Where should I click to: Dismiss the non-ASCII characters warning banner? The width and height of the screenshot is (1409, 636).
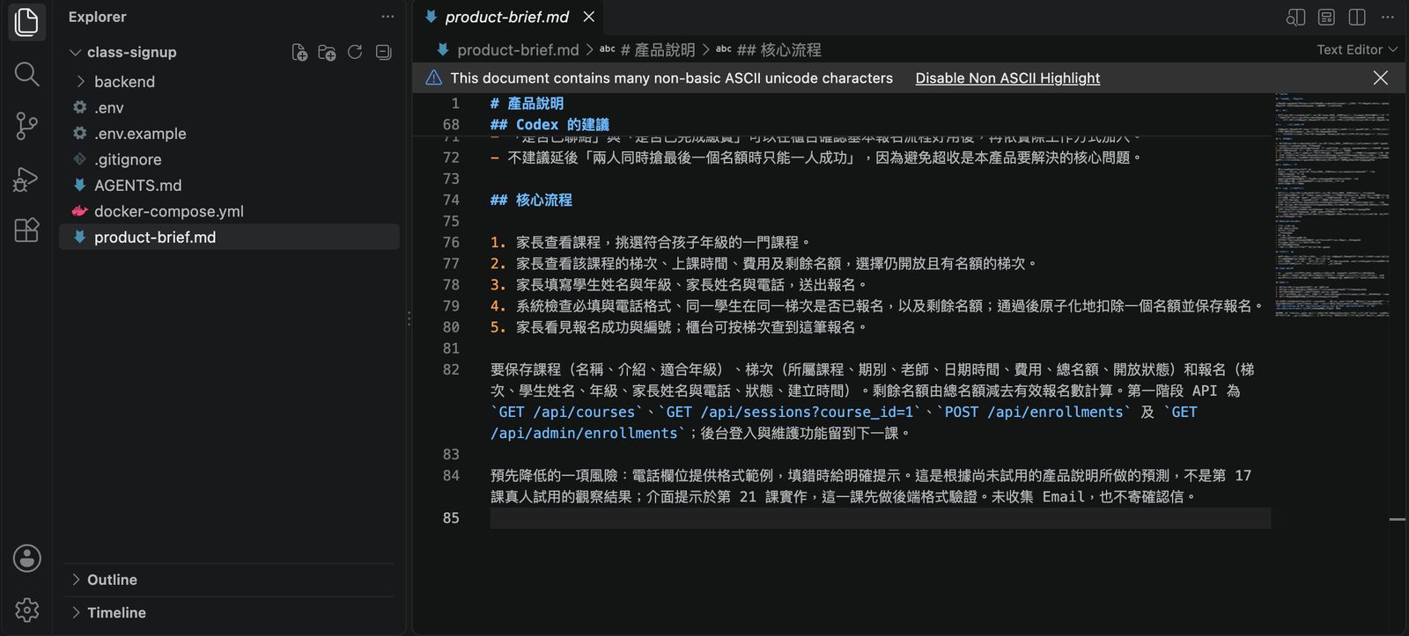(1380, 77)
